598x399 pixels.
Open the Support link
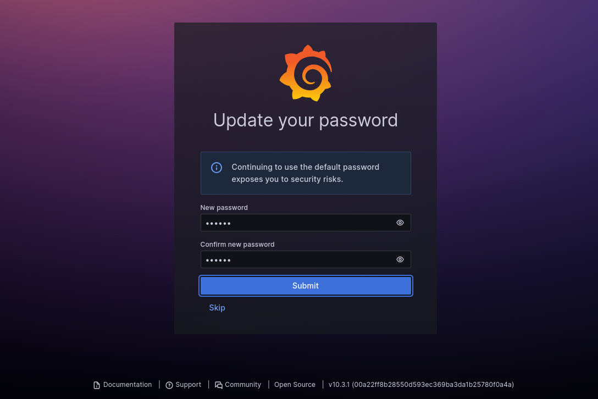tap(188, 385)
